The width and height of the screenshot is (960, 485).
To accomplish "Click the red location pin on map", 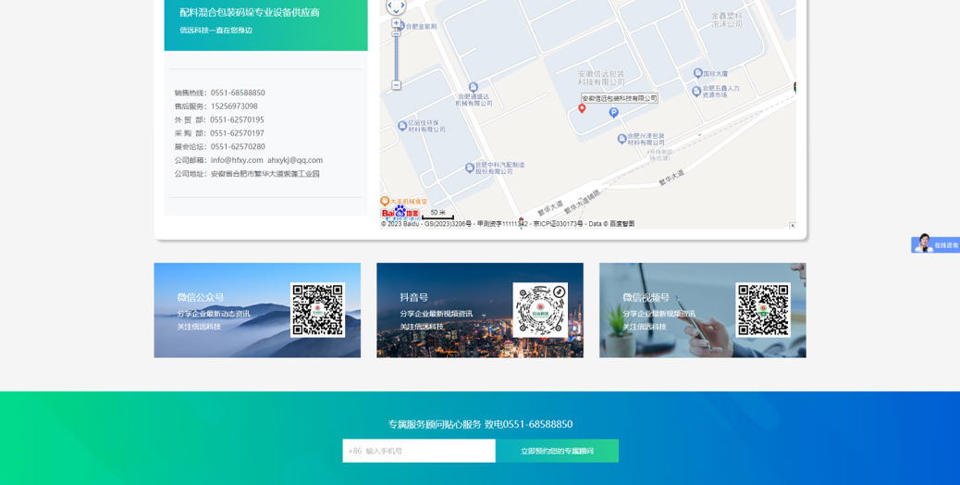I will 582,108.
